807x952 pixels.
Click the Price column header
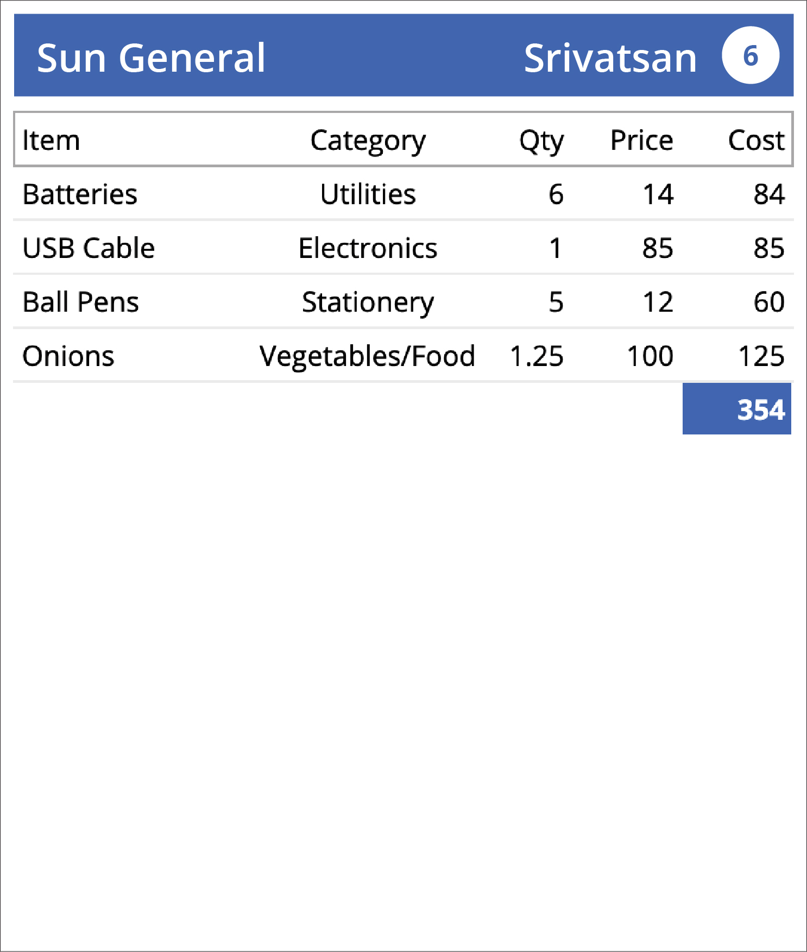[x=642, y=140]
